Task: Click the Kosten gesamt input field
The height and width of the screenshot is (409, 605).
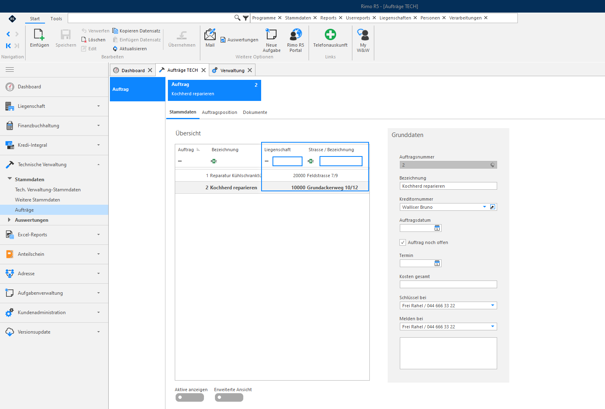Action: [448, 285]
